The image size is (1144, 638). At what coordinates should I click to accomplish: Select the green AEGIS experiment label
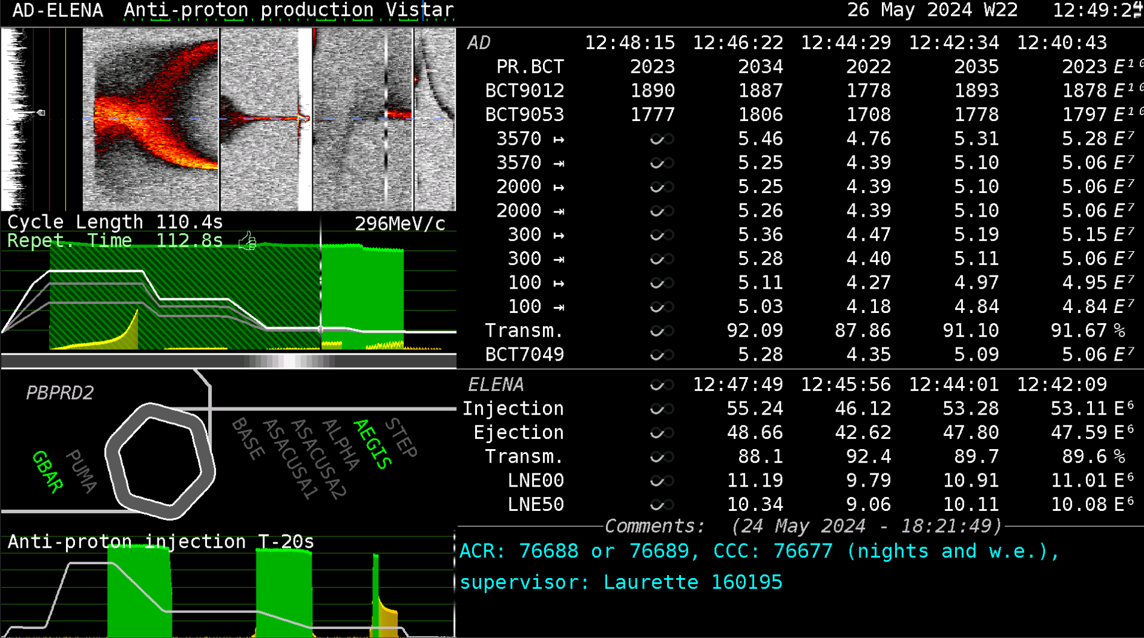coord(372,444)
